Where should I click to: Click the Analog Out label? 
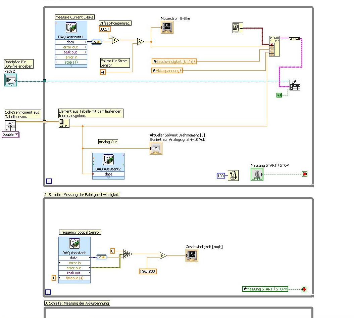108,142
